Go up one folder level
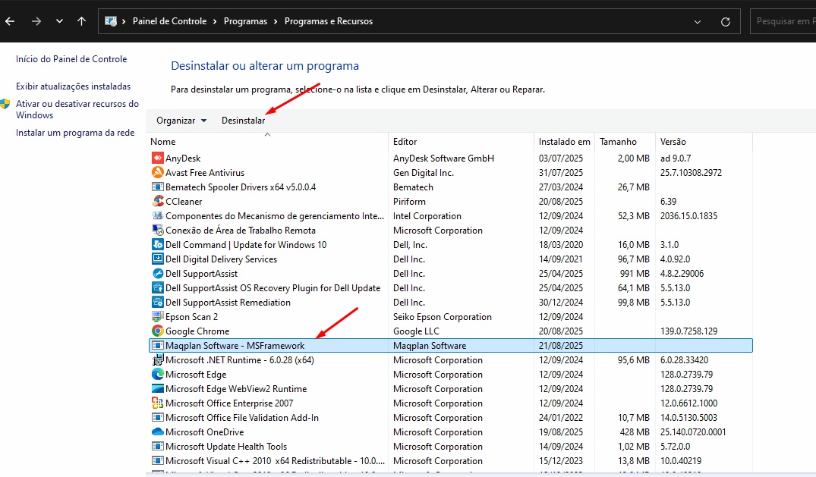 pyautogui.click(x=82, y=21)
